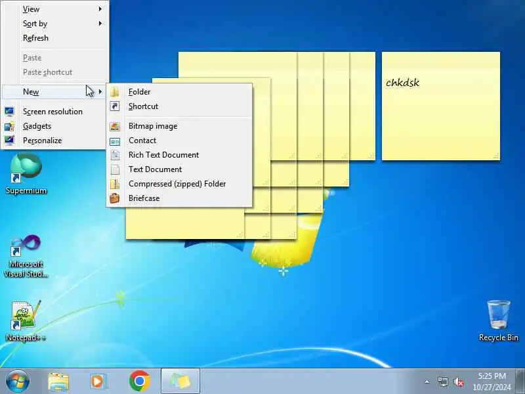This screenshot has height=394, width=525.
Task: Click the chkdsk sticky note text
Action: [x=402, y=83]
